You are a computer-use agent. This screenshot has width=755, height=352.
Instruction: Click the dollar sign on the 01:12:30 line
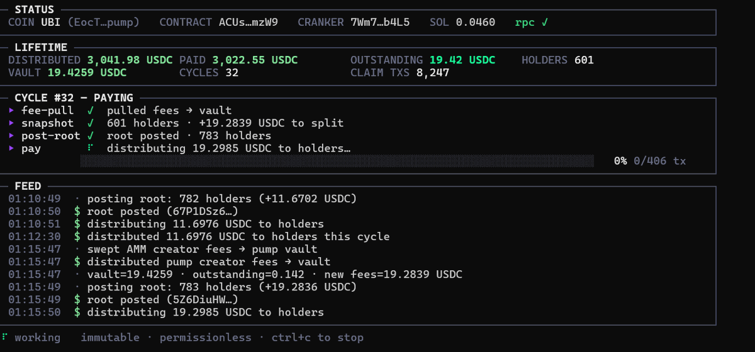77,236
